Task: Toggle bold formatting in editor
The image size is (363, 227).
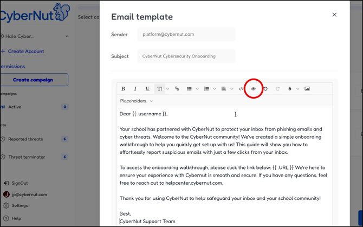Action: [123, 89]
